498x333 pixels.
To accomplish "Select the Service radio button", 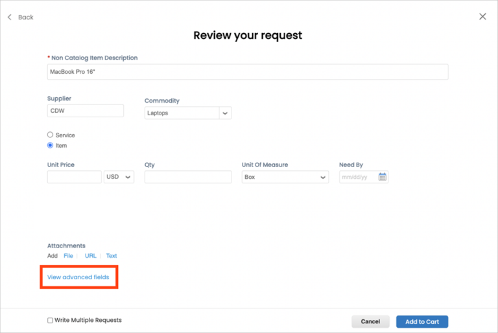I will point(51,135).
